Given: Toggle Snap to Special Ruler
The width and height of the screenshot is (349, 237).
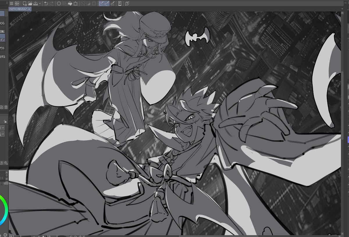Looking at the screenshot, I should (107, 3).
